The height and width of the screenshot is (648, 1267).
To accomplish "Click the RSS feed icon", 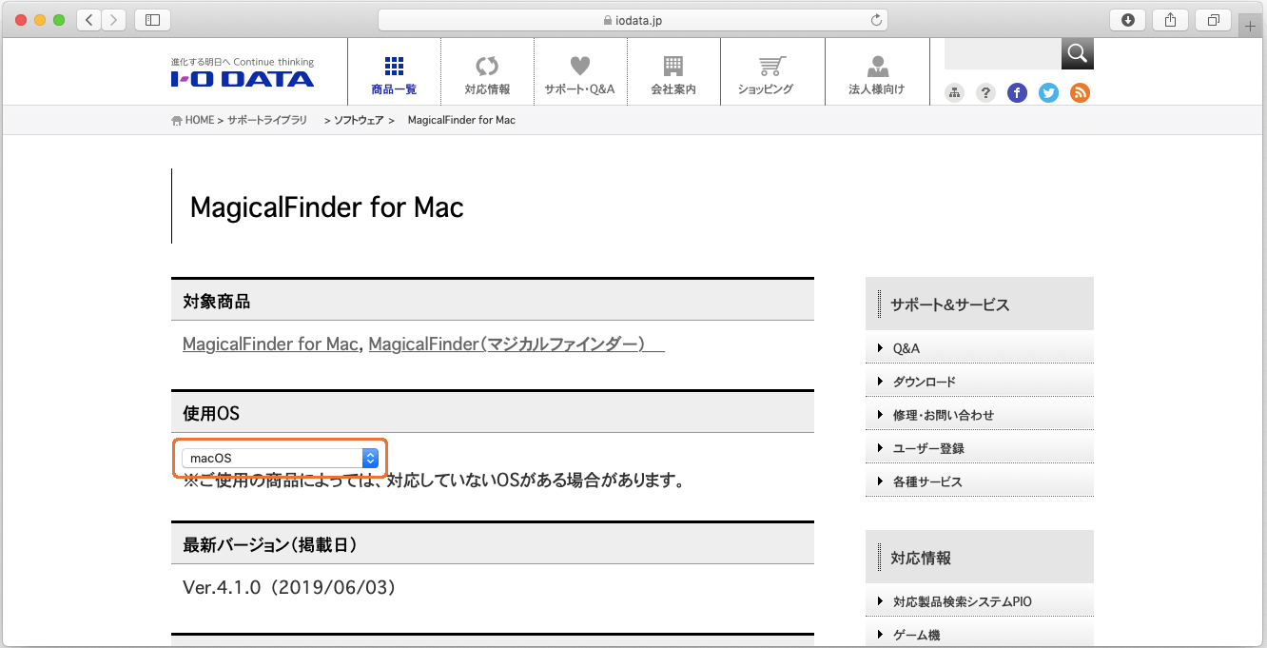I will pyautogui.click(x=1080, y=92).
